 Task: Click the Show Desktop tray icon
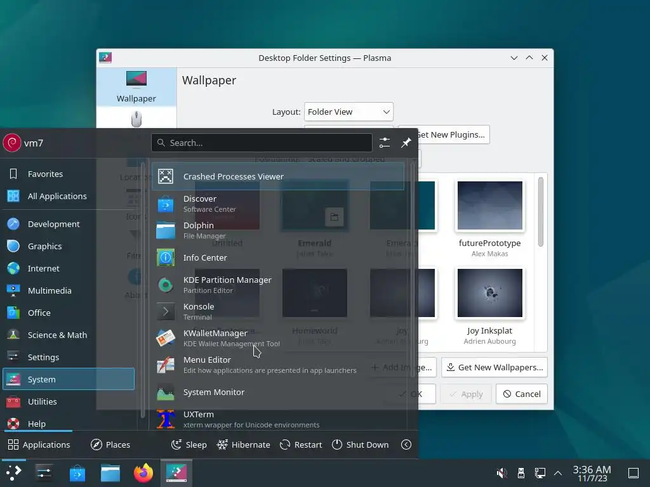click(x=633, y=473)
